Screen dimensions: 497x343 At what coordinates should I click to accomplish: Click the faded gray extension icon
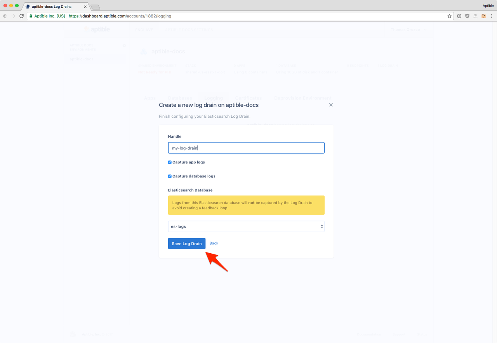pos(475,16)
